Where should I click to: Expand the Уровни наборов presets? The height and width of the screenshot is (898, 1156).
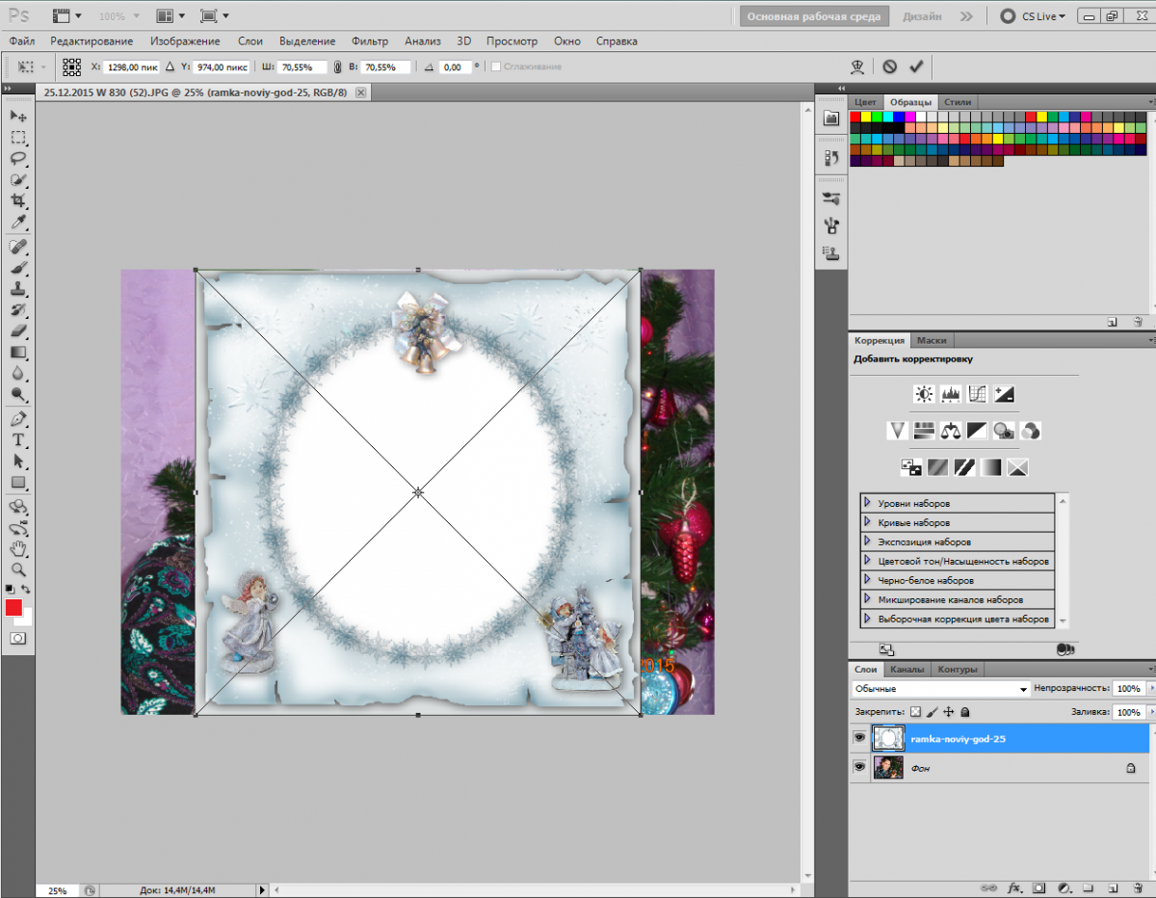point(868,503)
